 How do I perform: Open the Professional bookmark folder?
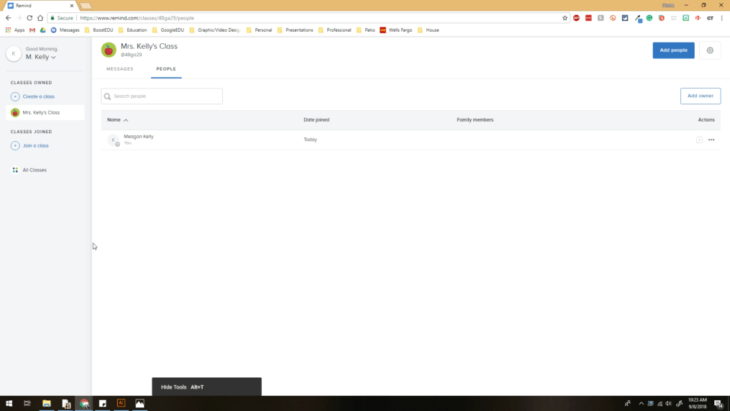pos(334,30)
